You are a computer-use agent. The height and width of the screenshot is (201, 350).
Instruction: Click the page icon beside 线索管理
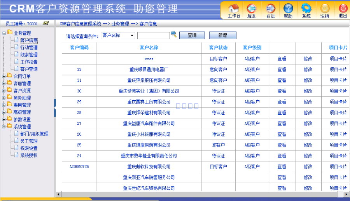tap(16, 54)
